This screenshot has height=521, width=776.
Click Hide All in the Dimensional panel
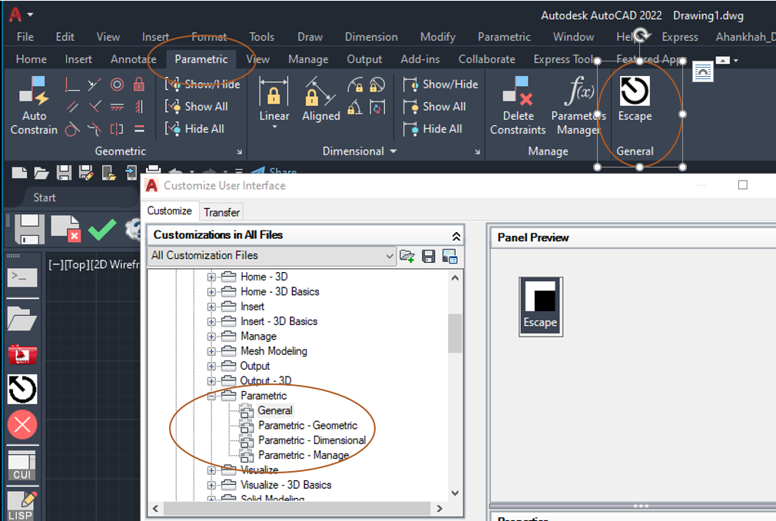tap(433, 128)
